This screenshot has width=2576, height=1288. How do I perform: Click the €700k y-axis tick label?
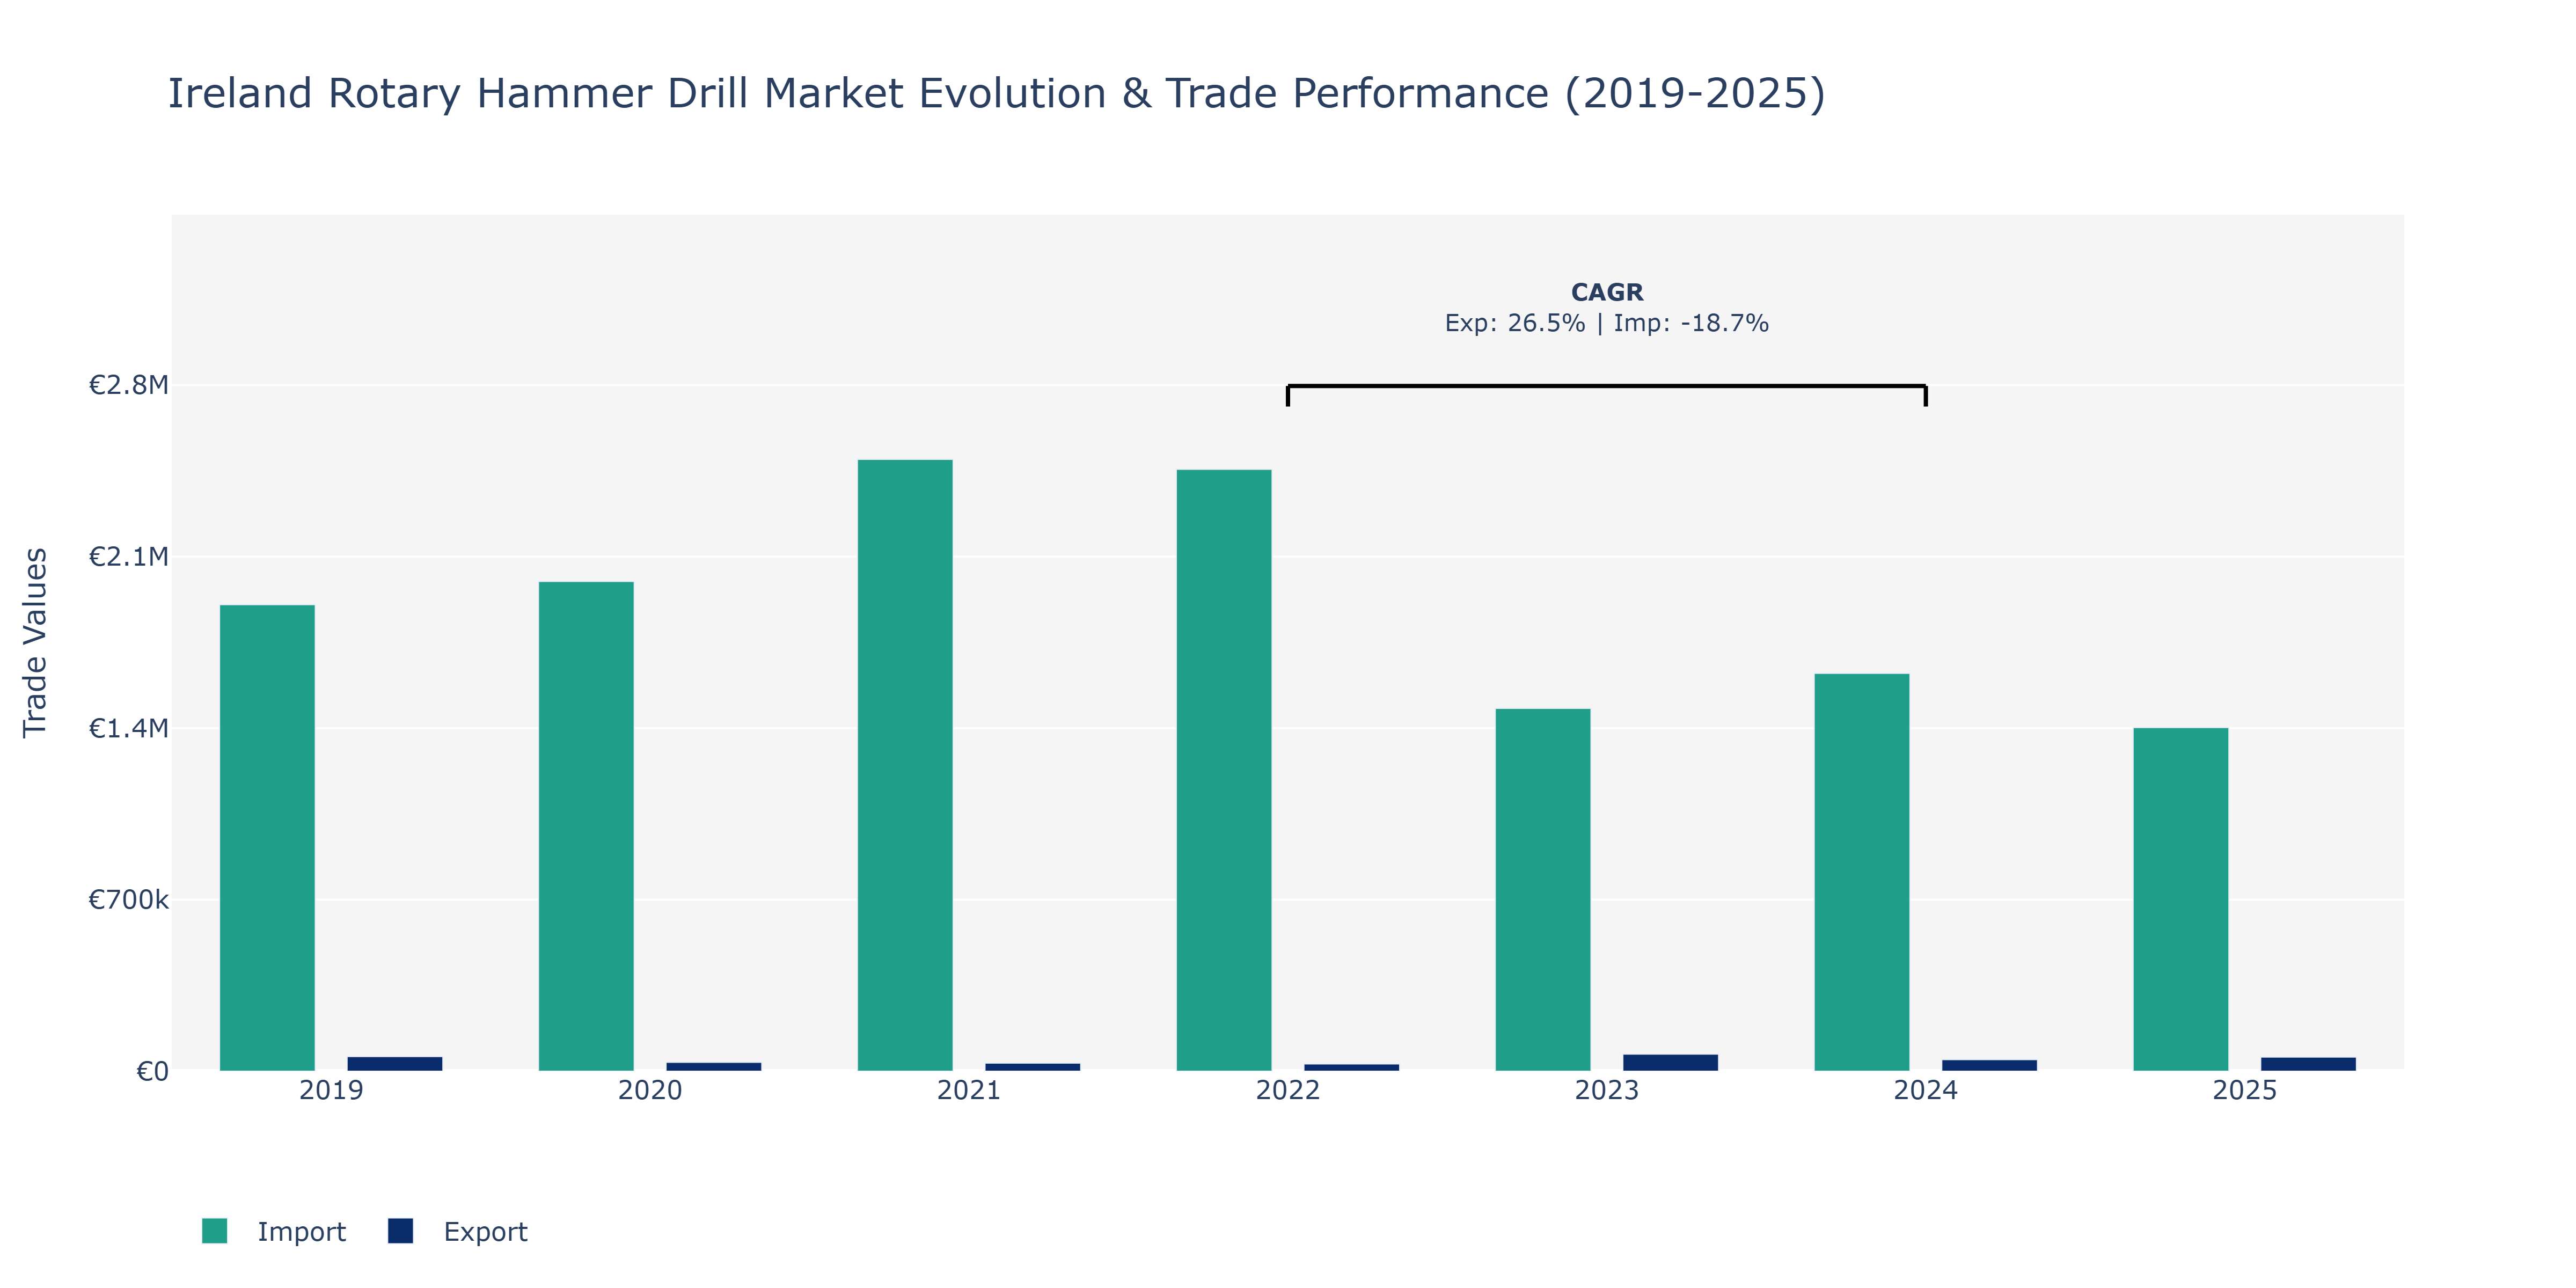coord(129,900)
